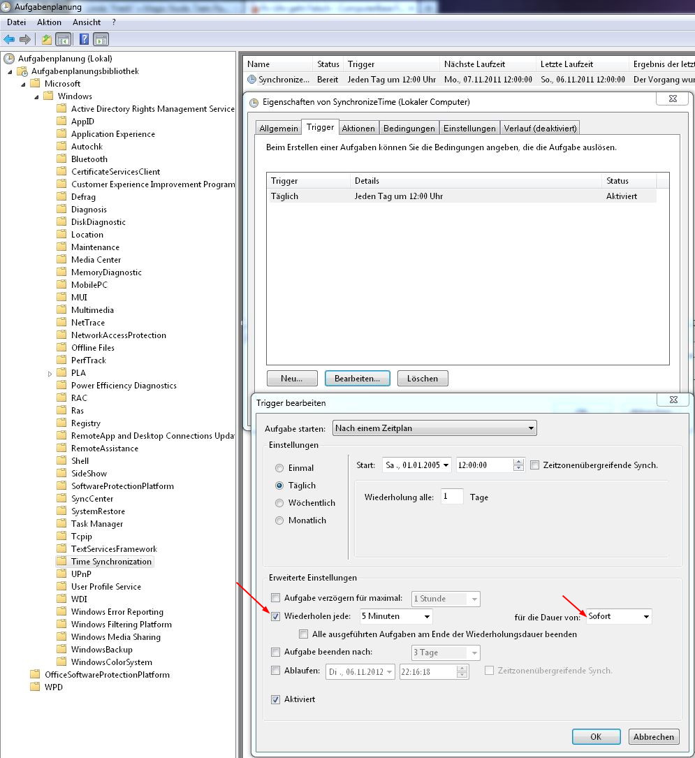Click the Wiederholung alle days input field
The width and height of the screenshot is (695, 758).
[452, 497]
